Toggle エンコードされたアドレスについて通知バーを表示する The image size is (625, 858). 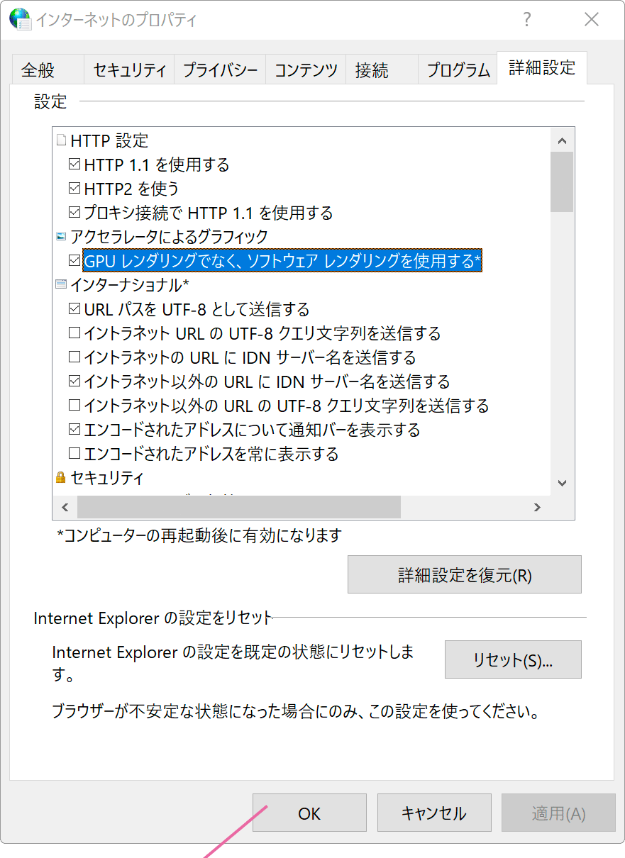[x=74, y=429]
